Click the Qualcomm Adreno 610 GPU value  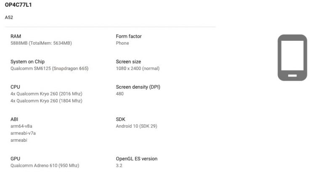coord(45,166)
